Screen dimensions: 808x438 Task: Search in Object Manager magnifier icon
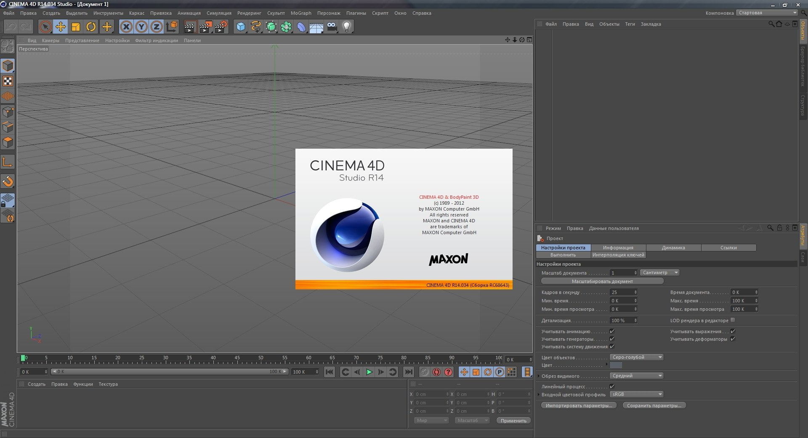click(771, 24)
